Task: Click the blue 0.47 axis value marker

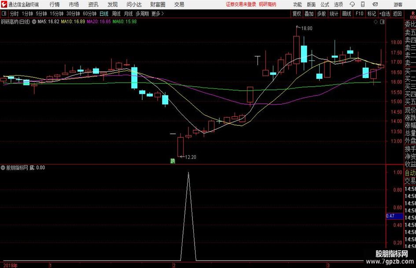Action: click(394, 216)
